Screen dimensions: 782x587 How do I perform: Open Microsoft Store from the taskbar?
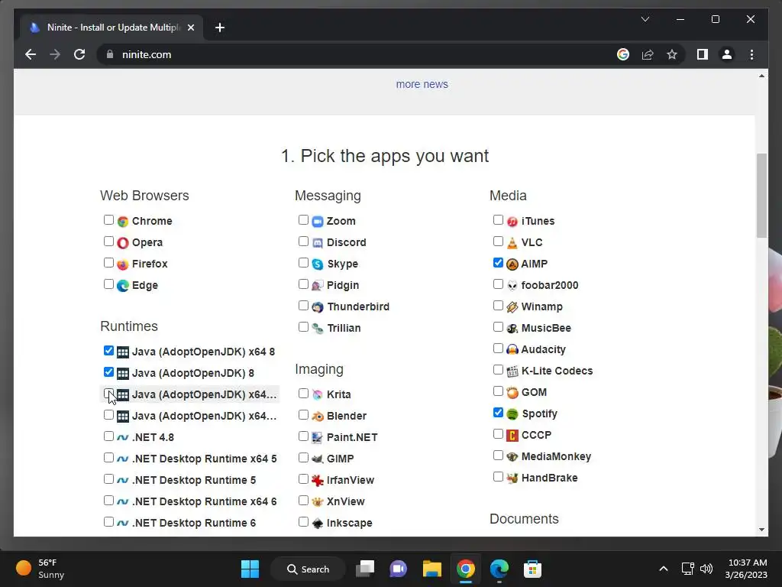pyautogui.click(x=532, y=569)
